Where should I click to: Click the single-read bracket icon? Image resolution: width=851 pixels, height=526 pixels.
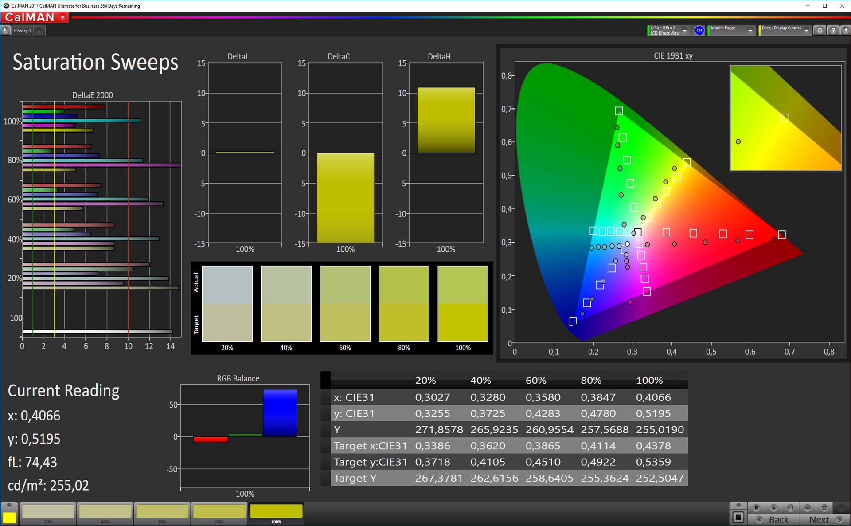click(x=790, y=508)
